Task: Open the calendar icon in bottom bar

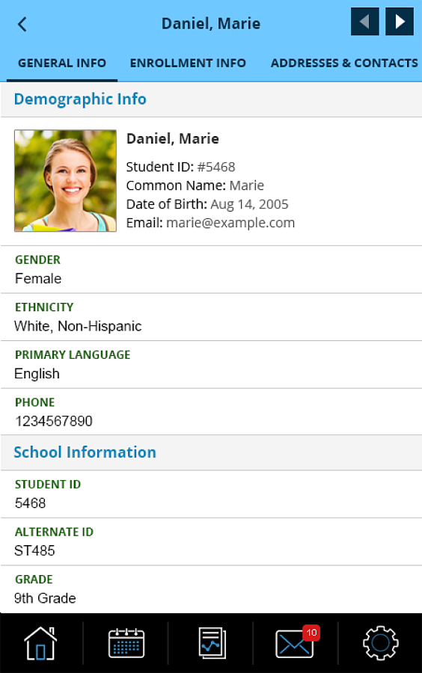Action: tap(126, 643)
